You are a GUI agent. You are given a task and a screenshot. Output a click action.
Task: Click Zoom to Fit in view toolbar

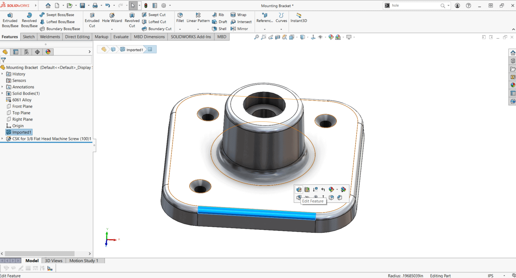coord(256,37)
